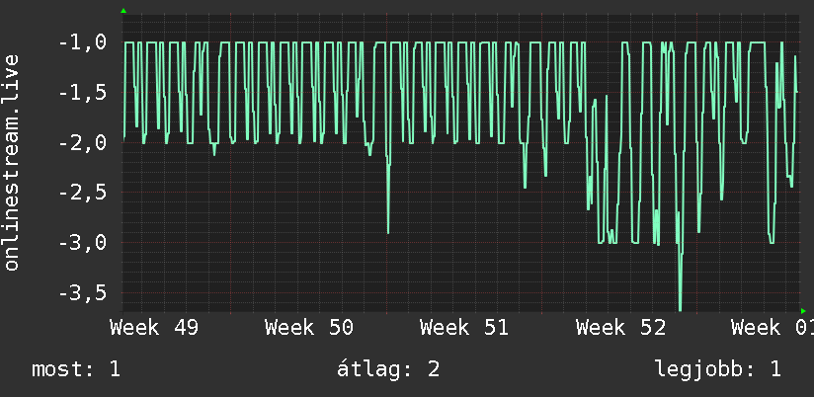This screenshot has width=814, height=397.
Task: Click the green arrow ending the x-axis
Action: 803,311
